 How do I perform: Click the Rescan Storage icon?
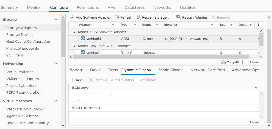[139, 17]
